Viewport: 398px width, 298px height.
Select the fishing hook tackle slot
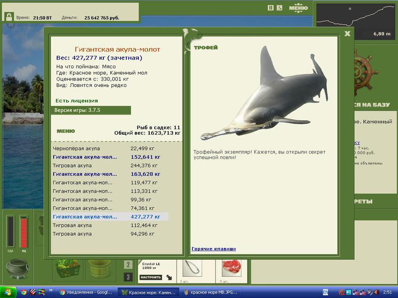coord(193,269)
